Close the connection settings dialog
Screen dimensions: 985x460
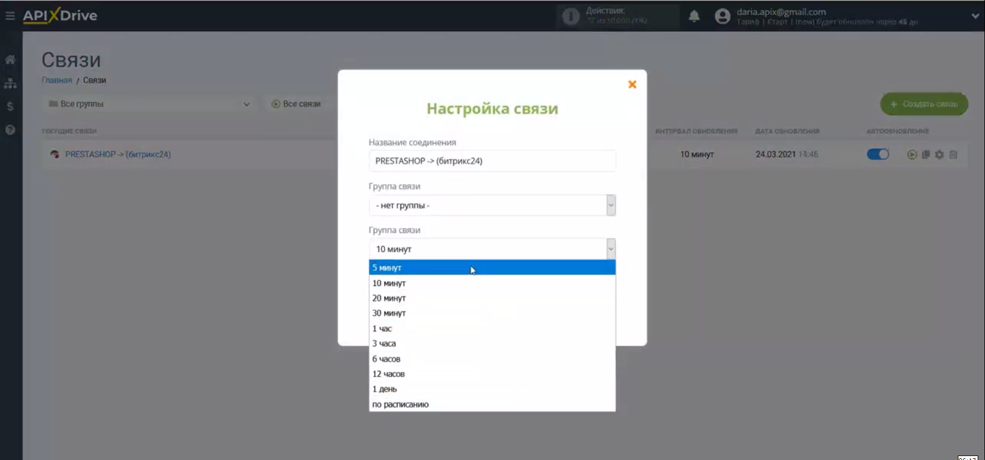(632, 84)
